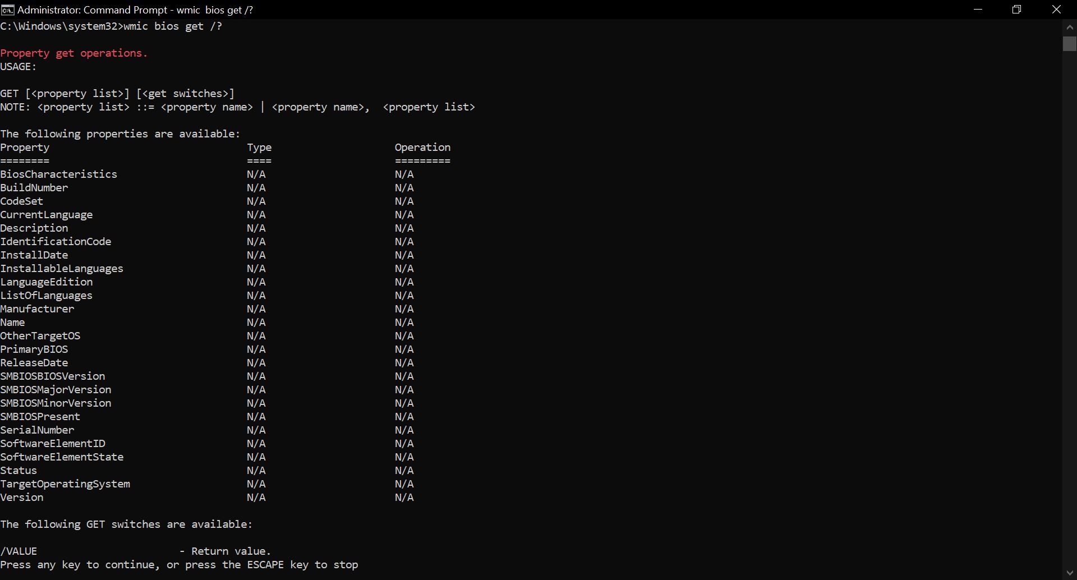Click the 'Type' column header
1077x580 pixels.
pyautogui.click(x=259, y=148)
